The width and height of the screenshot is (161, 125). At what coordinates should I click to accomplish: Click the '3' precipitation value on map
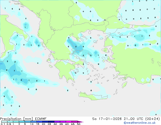(x=21, y=80)
